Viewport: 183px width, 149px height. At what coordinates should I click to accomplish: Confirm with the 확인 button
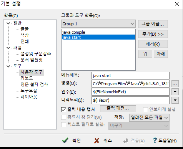(x=72, y=141)
